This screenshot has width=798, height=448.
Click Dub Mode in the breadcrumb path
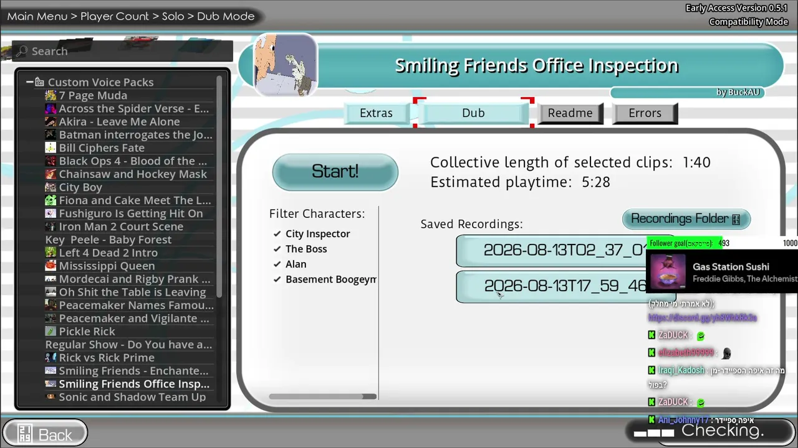click(x=226, y=16)
